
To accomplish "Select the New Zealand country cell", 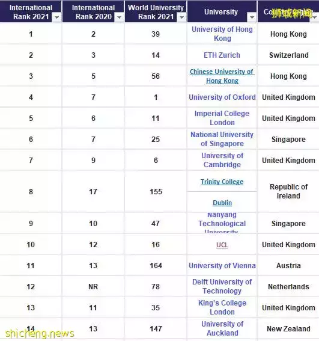I will click(x=288, y=328).
